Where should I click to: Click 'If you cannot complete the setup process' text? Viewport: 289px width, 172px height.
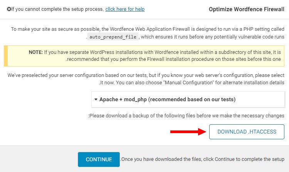coord(58,9)
